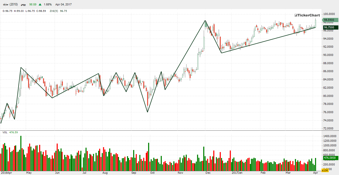Click the Dec label on the time axis

(208, 172)
